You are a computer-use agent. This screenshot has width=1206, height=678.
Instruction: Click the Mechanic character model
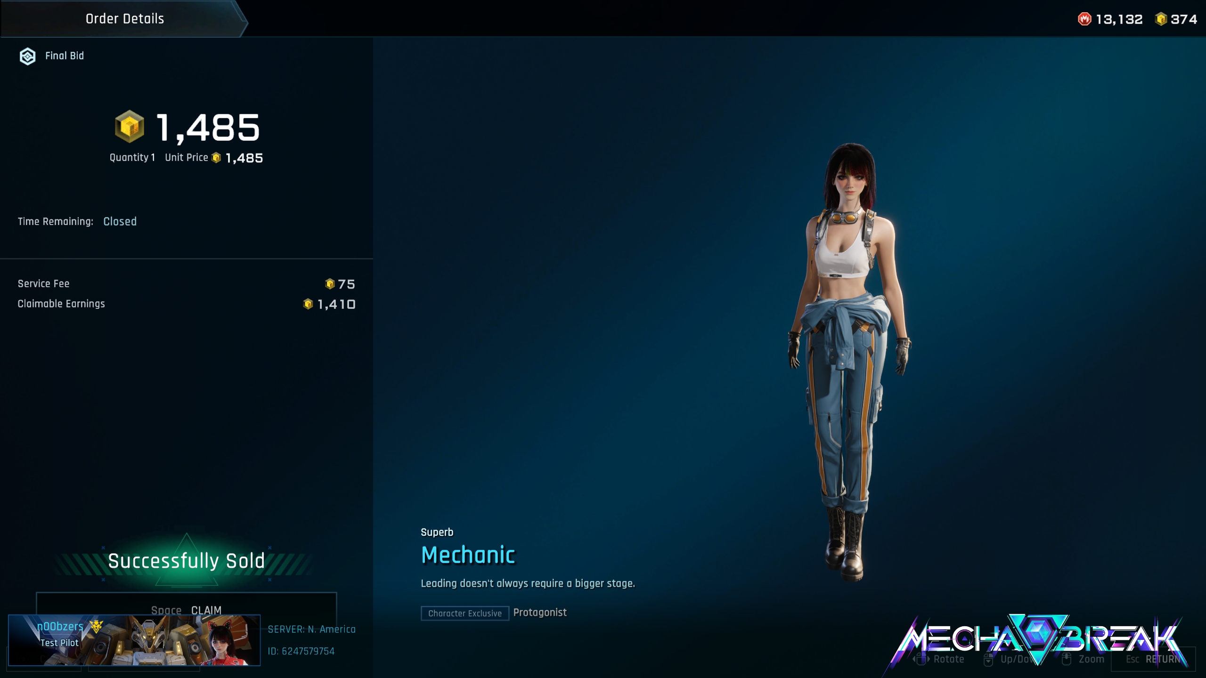click(x=849, y=363)
